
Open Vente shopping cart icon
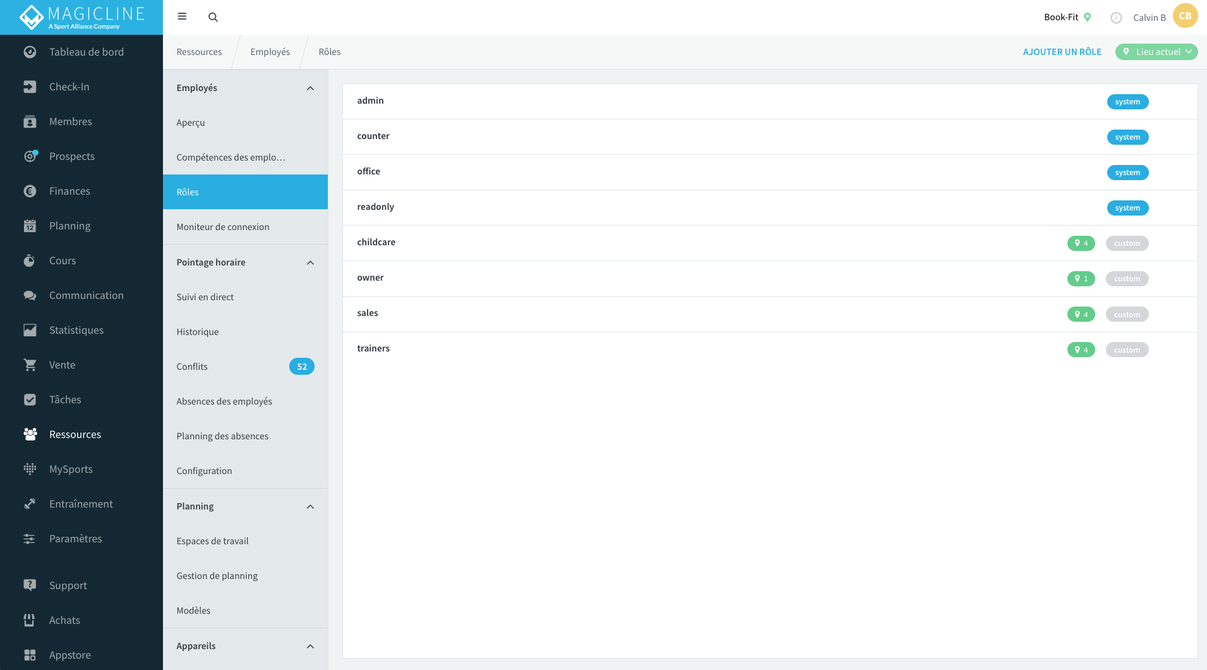tap(30, 365)
